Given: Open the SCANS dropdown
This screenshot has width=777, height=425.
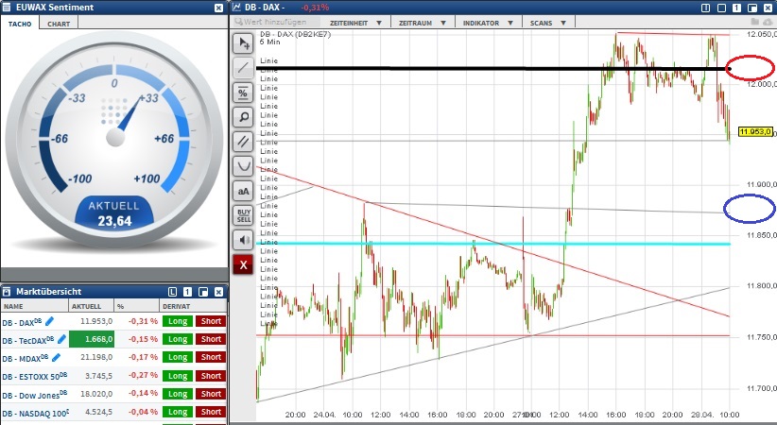Looking at the screenshot, I should (547, 23).
